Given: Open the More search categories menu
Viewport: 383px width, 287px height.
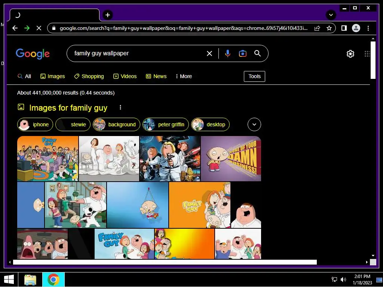Looking at the screenshot, I should 184,76.
